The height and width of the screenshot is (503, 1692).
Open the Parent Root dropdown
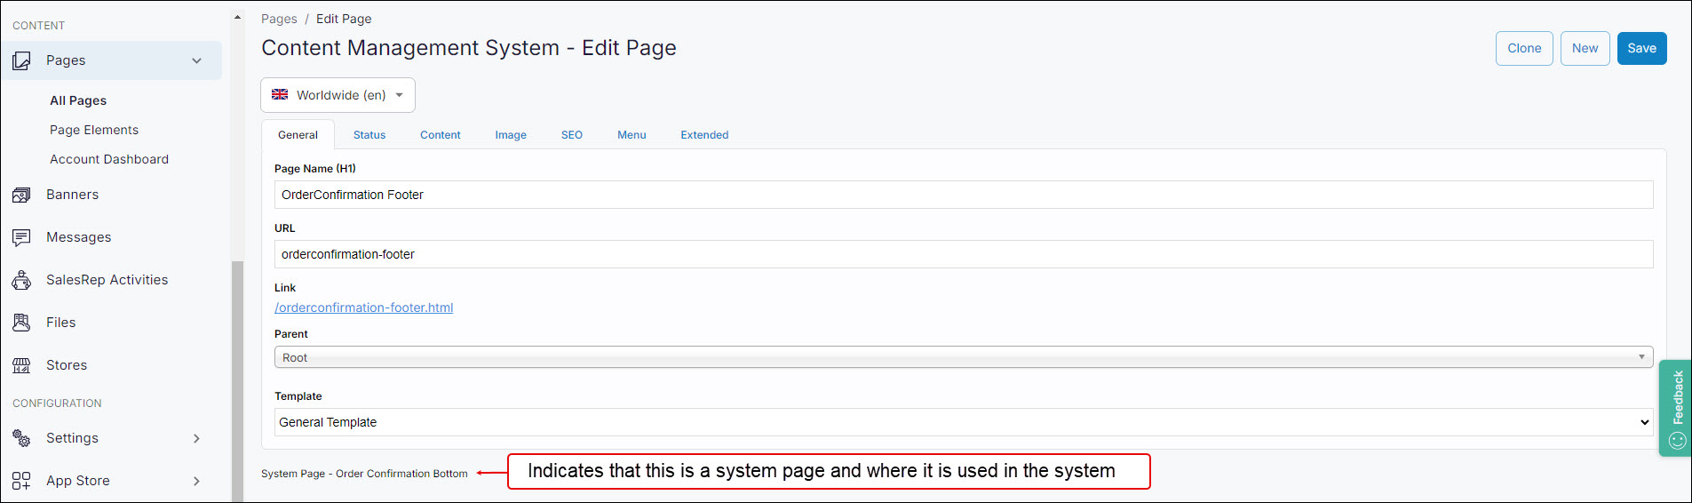coord(963,357)
